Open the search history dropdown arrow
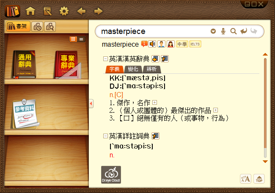Image resolution: width=275 pixels, height=193 pixels. click(x=213, y=31)
